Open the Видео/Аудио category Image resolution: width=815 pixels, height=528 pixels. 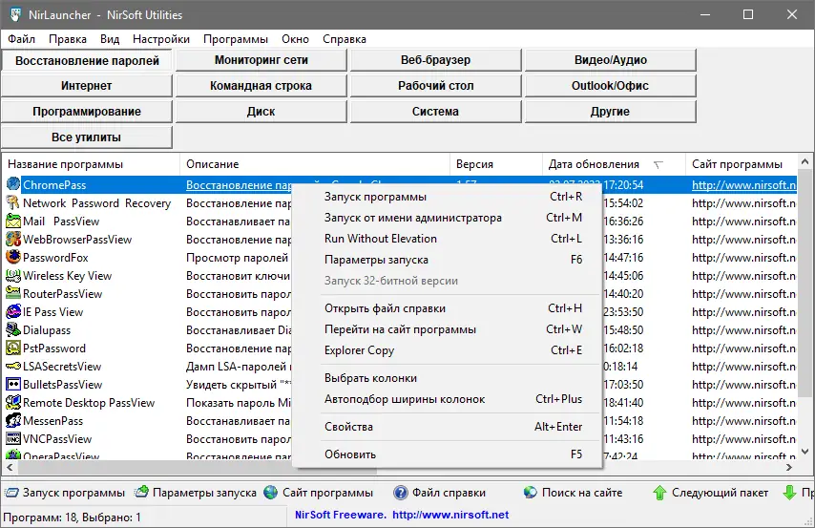tap(610, 60)
